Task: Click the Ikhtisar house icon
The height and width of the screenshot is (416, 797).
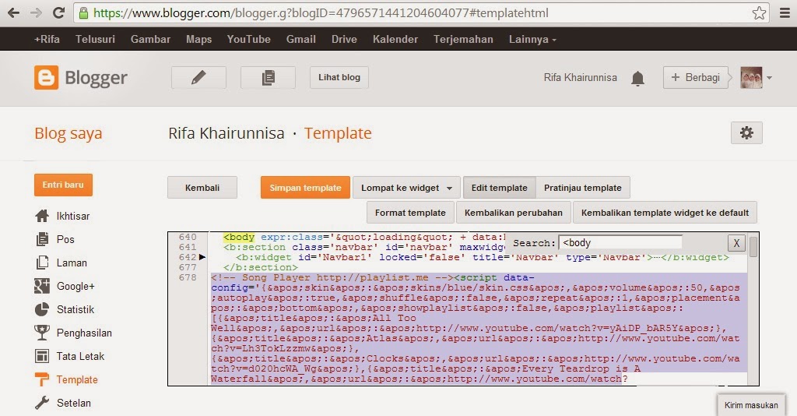Action: pyautogui.click(x=42, y=216)
